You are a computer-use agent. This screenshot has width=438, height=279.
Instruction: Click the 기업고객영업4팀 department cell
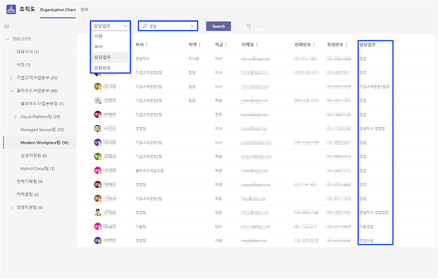[x=148, y=101]
